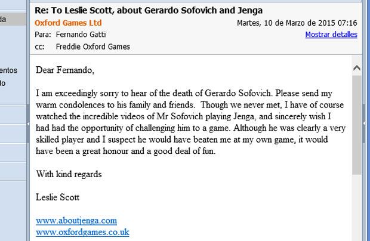Click sender name Oxford Games Ltd
The height and width of the screenshot is (241, 370).
(x=68, y=23)
